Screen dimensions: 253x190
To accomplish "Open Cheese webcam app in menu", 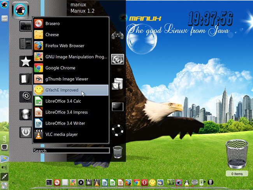I will point(71,35).
